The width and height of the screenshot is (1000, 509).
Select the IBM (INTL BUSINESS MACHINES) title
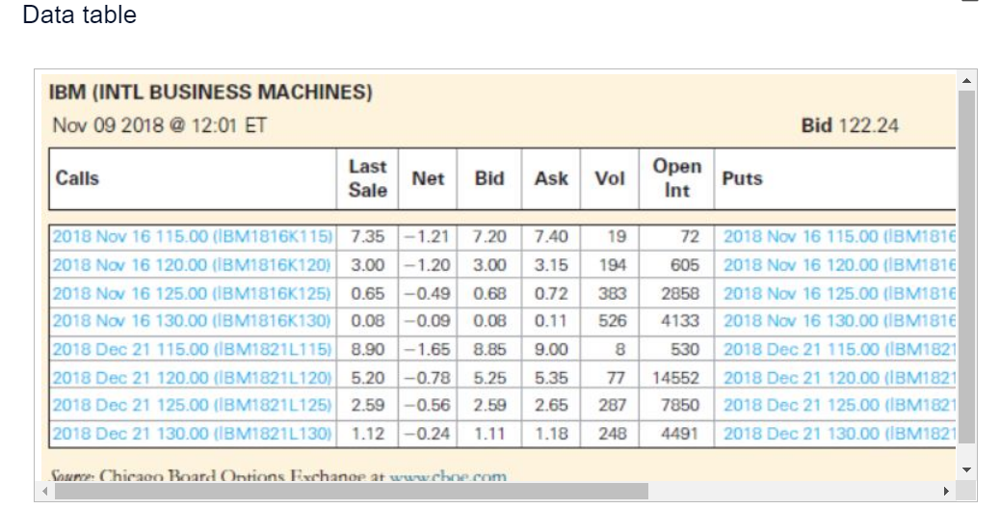tap(210, 92)
